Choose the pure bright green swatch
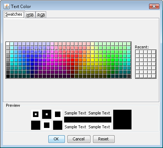 [113, 60]
